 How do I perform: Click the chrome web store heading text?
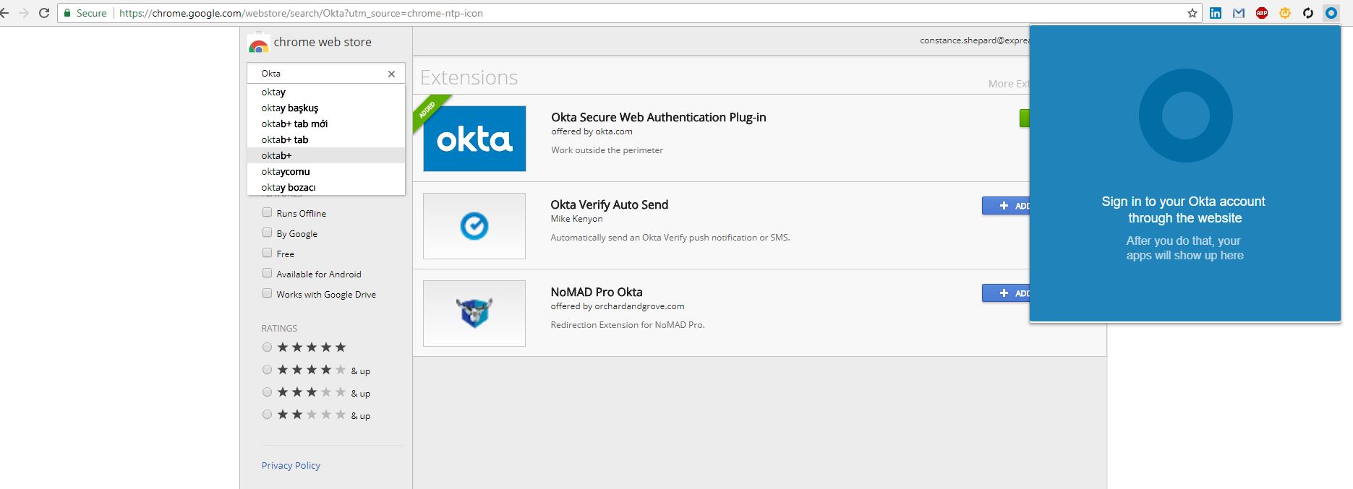point(323,42)
